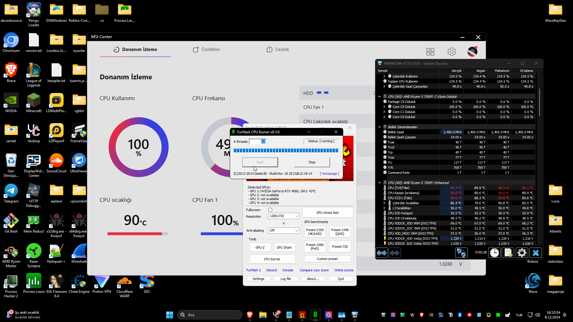Enable FurMark Fullscreen checkbox
This screenshot has height=322, width=573.
(x=270, y=210)
